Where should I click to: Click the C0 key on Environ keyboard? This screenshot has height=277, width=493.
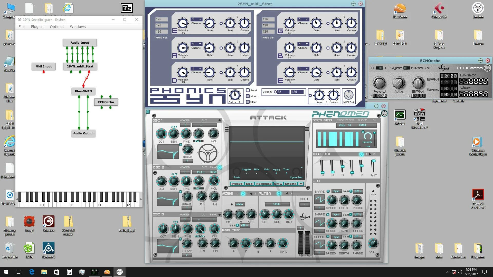(x=71, y=204)
